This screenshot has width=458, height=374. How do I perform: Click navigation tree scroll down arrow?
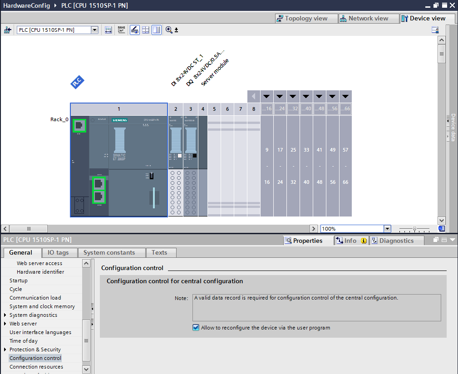coord(86,369)
